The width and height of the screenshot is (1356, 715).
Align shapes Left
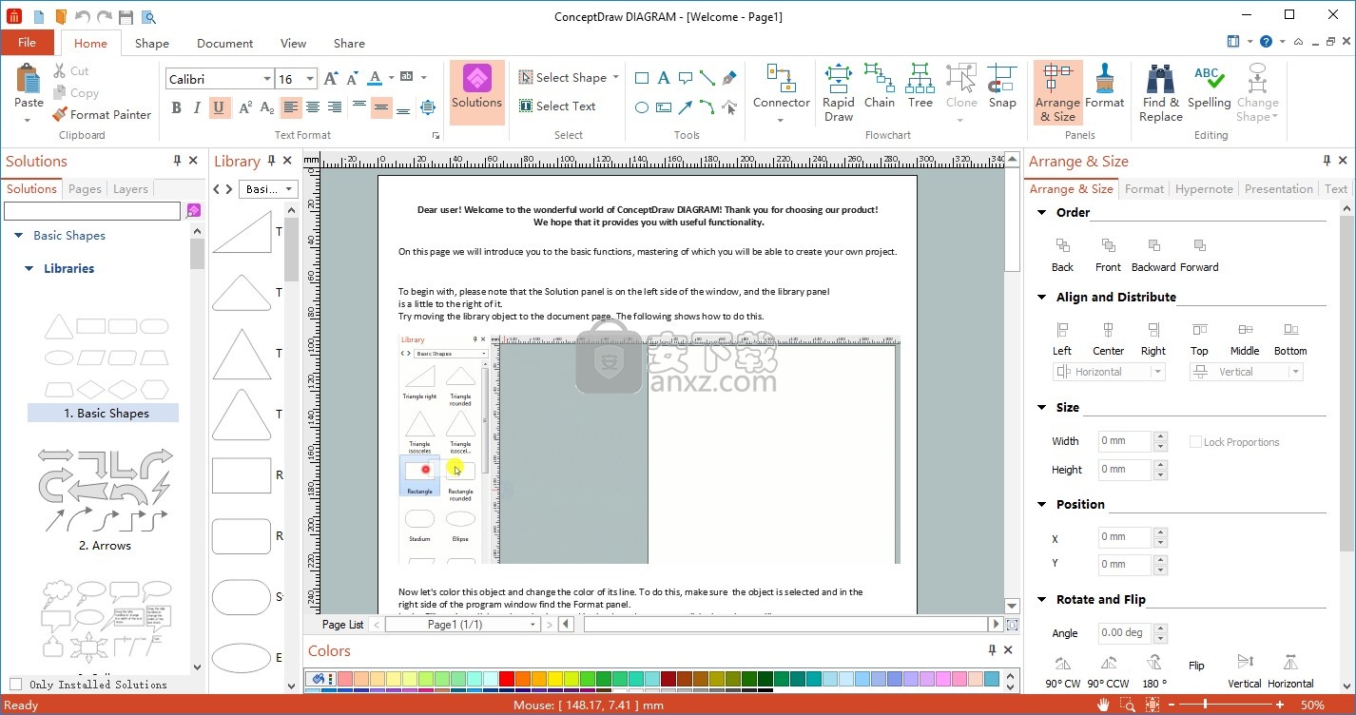pyautogui.click(x=1062, y=329)
